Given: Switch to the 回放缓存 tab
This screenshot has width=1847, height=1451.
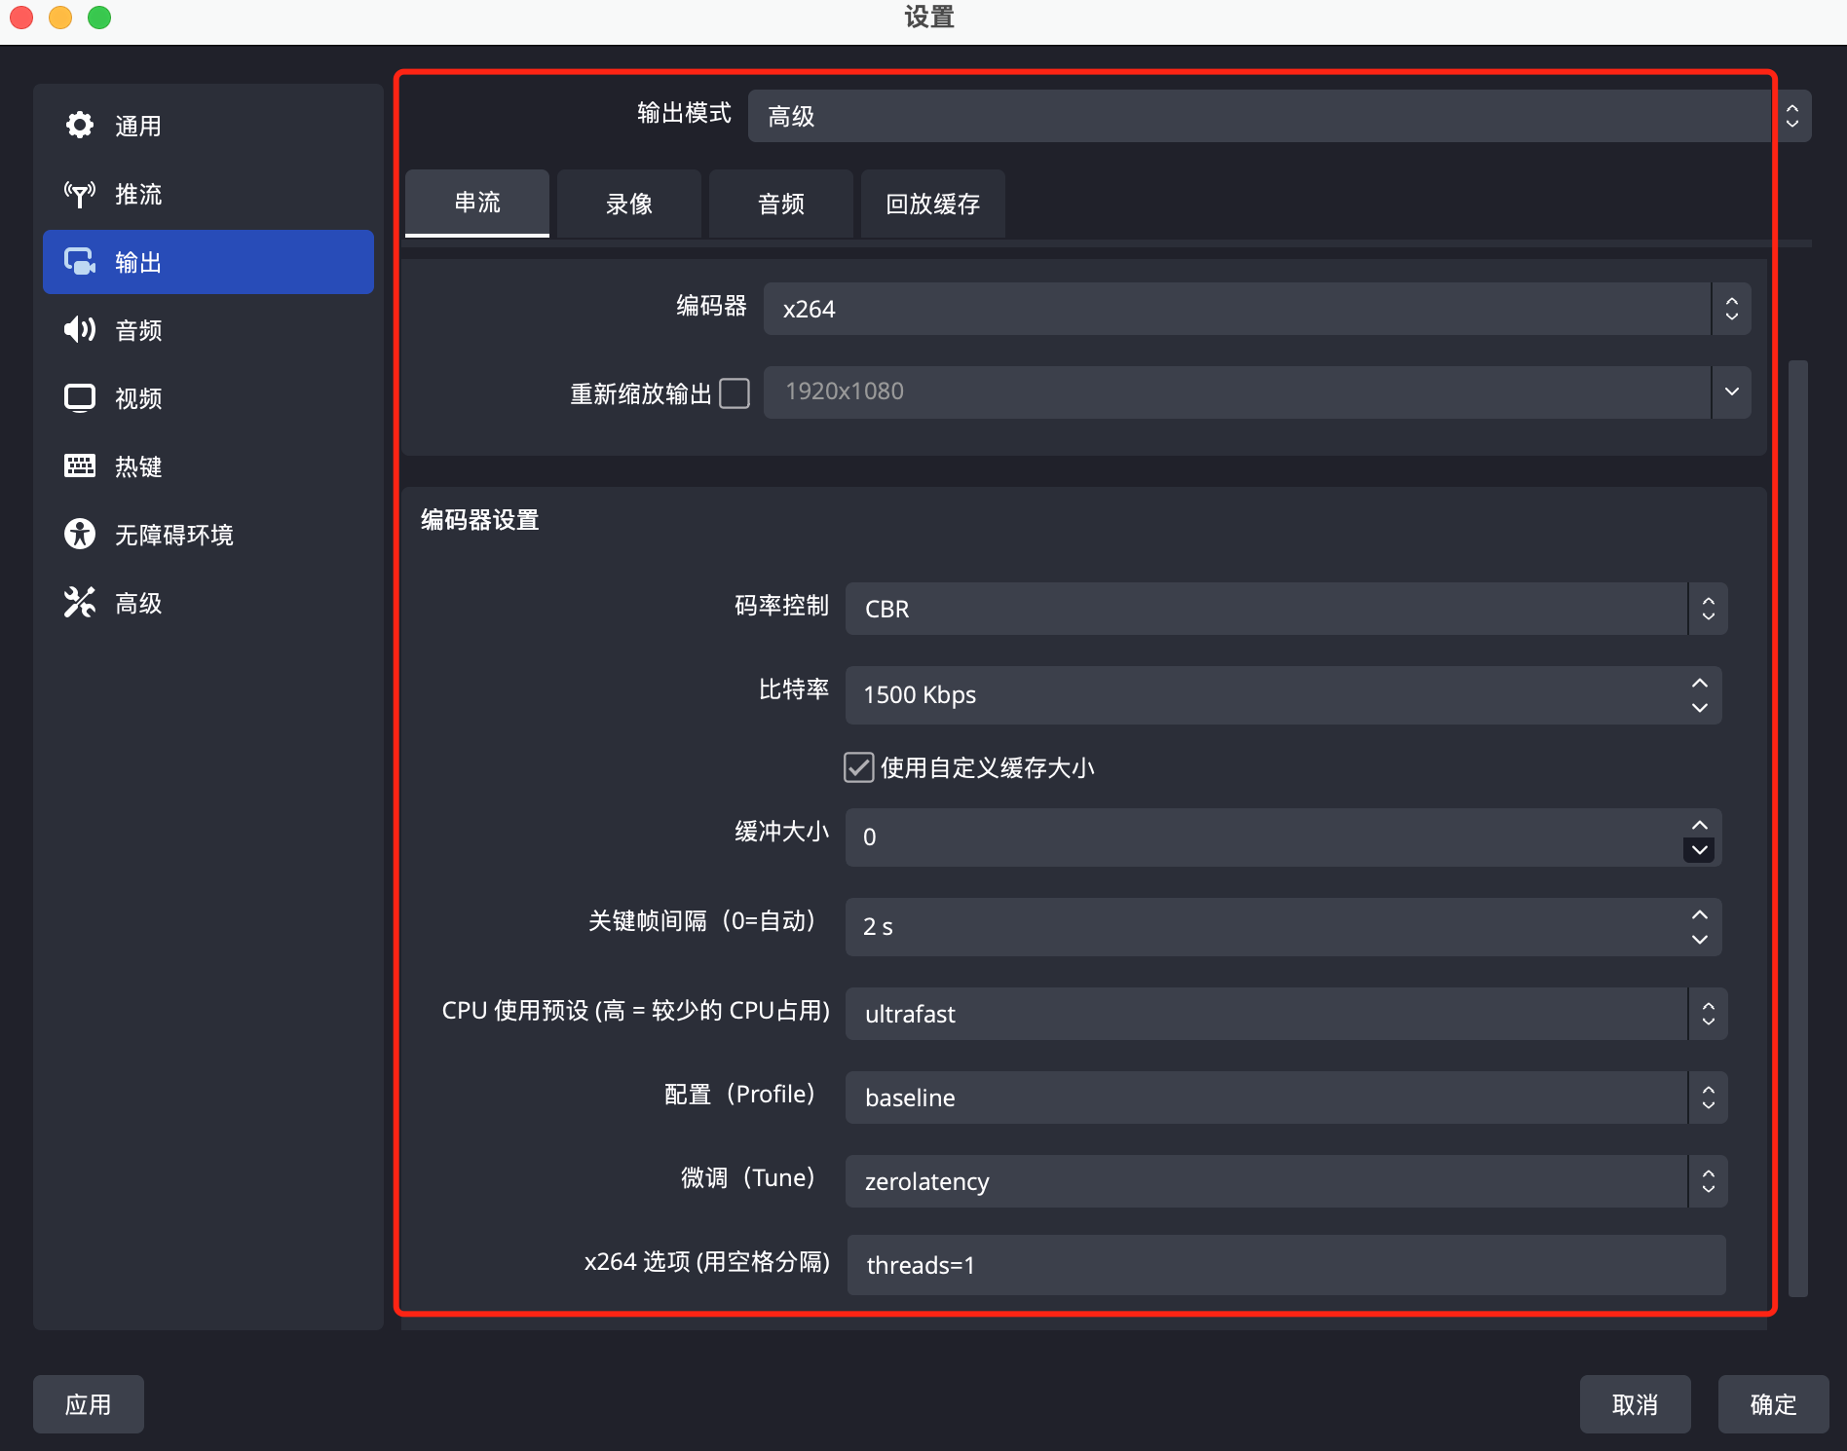Looking at the screenshot, I should click(932, 204).
